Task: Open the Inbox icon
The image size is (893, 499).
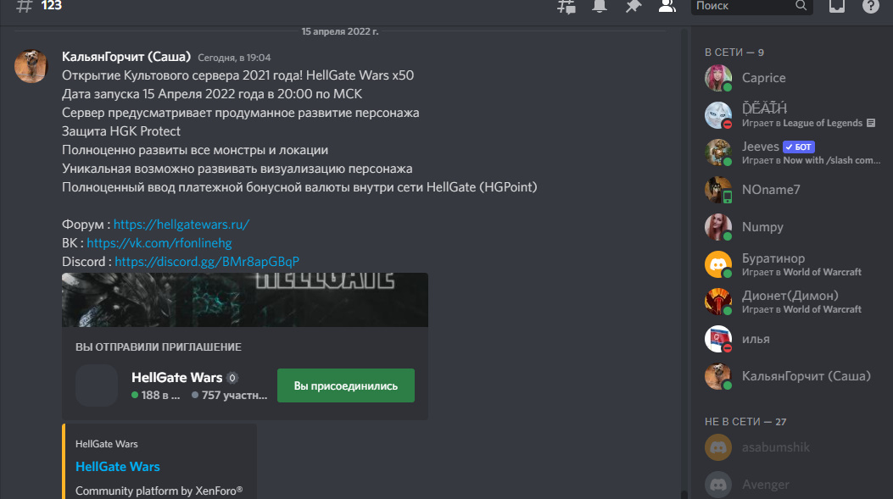Action: (x=837, y=5)
